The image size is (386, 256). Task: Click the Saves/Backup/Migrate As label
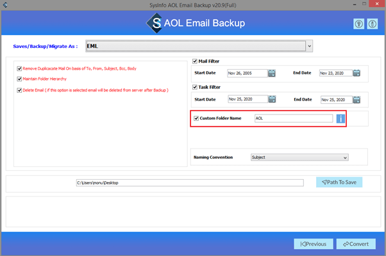coord(46,47)
